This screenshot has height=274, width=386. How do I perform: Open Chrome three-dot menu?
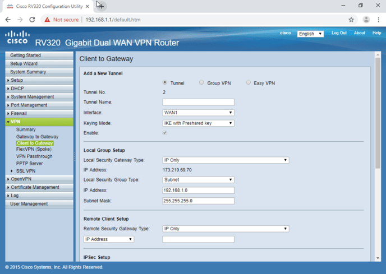pos(379,20)
